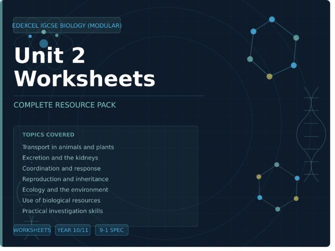Select the Unit 2 Worksheets title
The width and height of the screenshot is (335, 251).
(84, 67)
